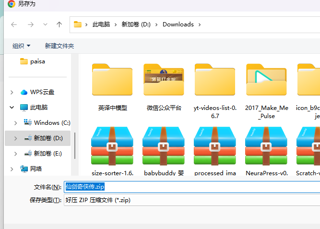The height and width of the screenshot is (229, 320).
Task: Click 此电脑 in the address breadcrumb
Action: (101, 24)
